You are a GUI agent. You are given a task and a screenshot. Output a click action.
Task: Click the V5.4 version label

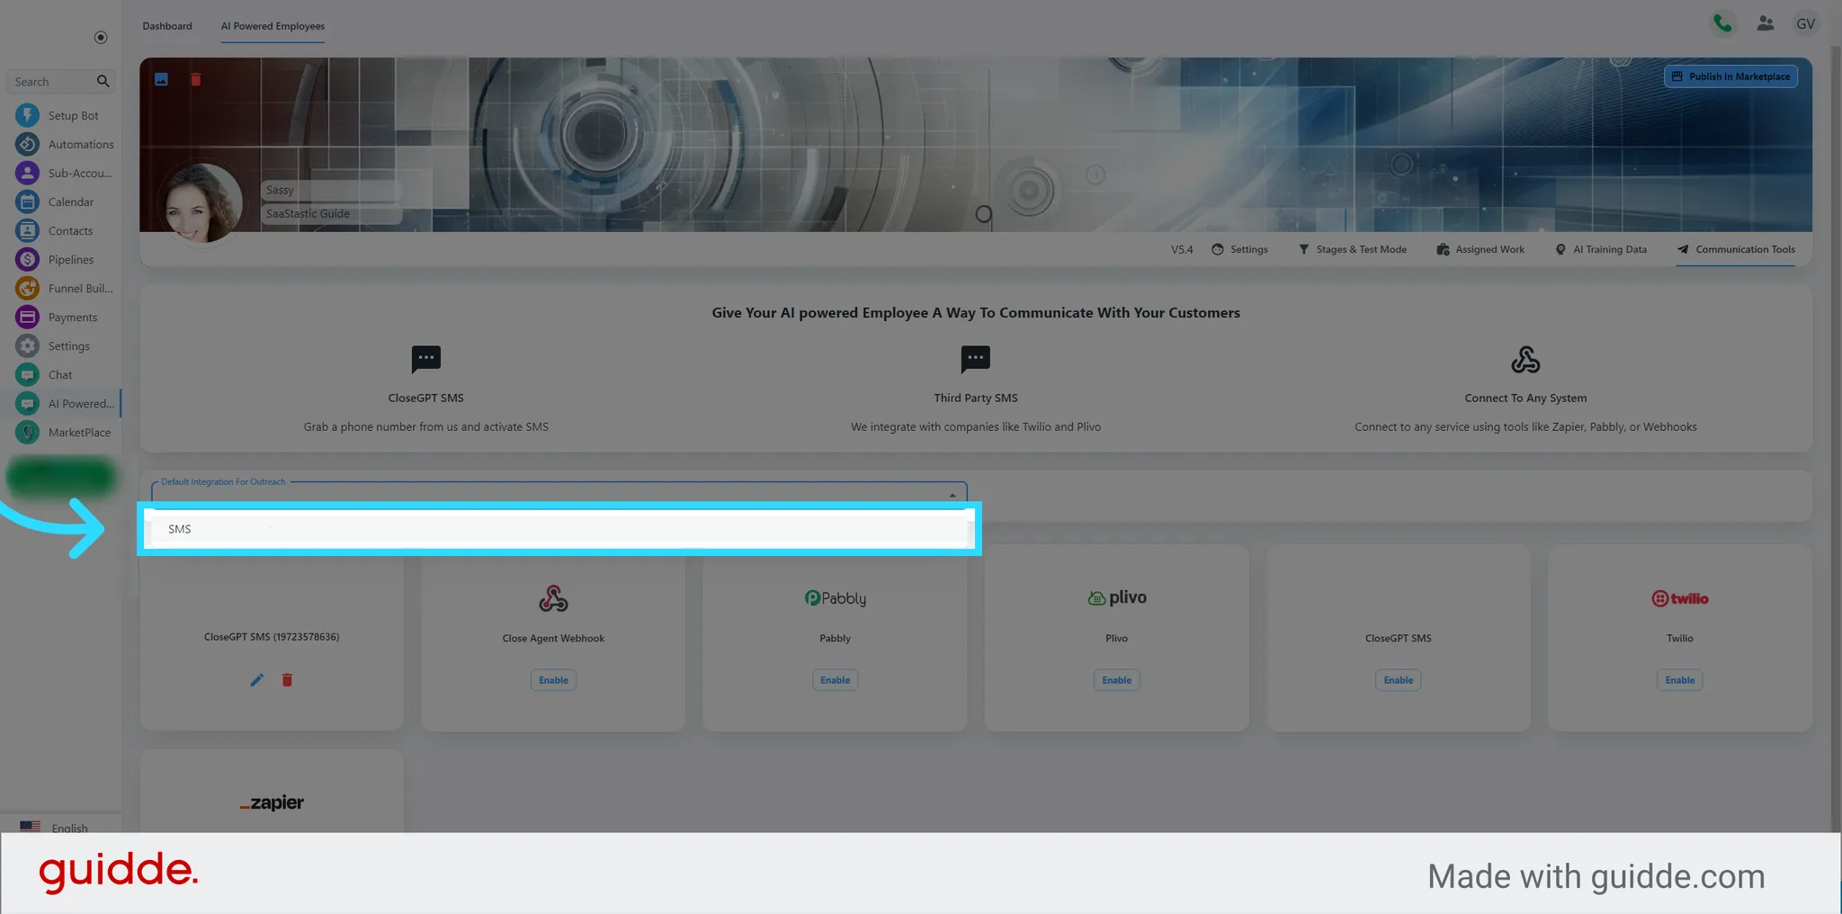[x=1182, y=249]
